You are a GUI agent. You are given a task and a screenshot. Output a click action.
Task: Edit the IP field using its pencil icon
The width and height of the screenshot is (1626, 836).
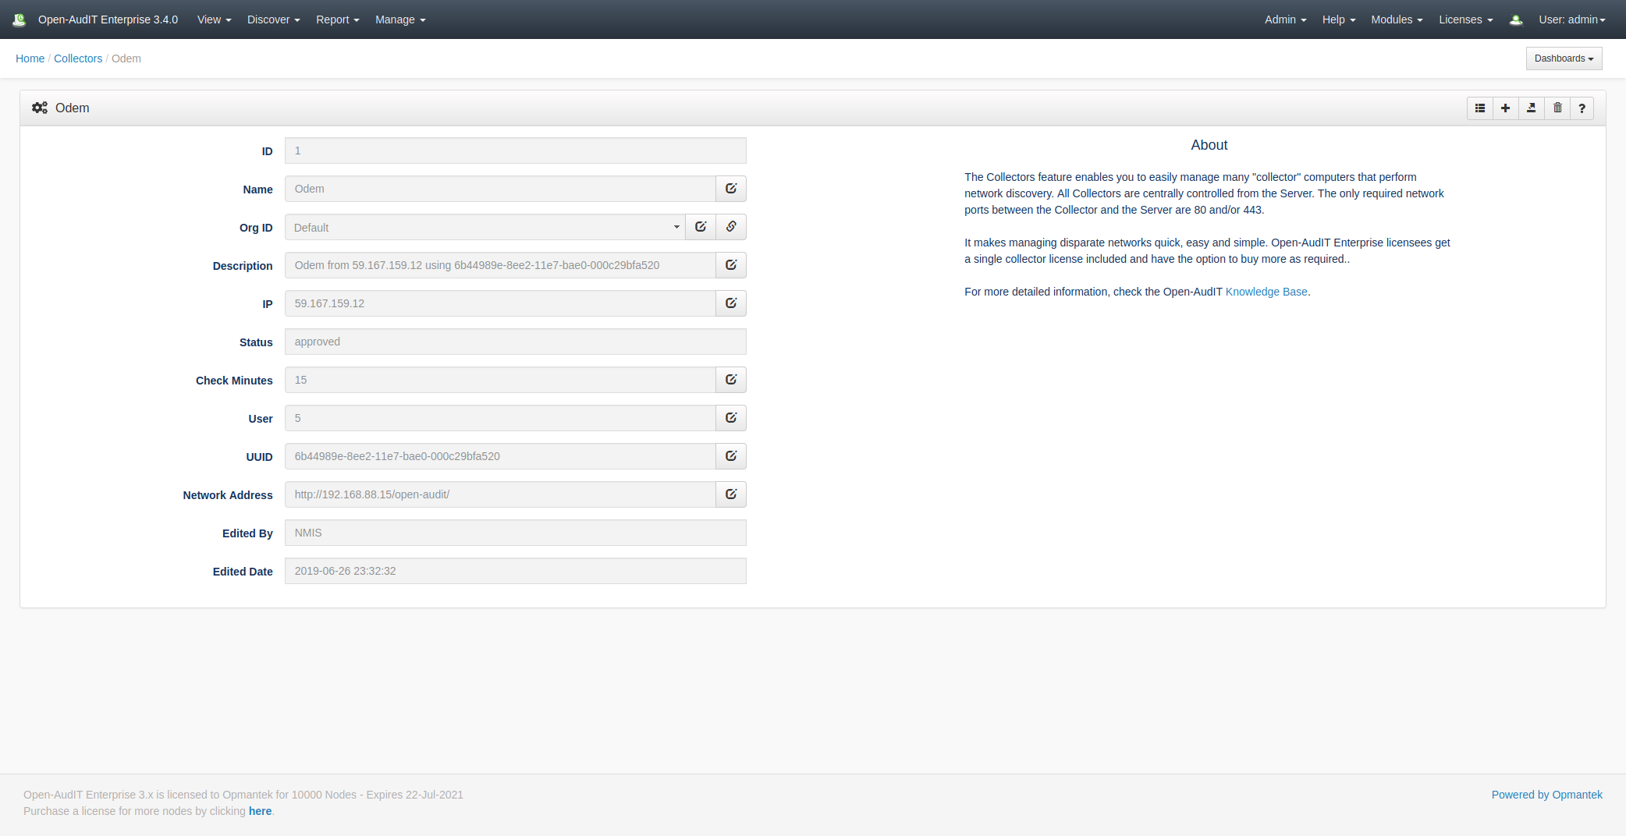731,303
